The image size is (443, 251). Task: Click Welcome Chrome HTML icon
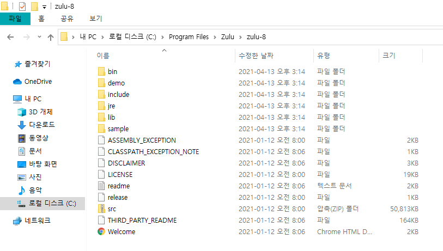coord(101,231)
